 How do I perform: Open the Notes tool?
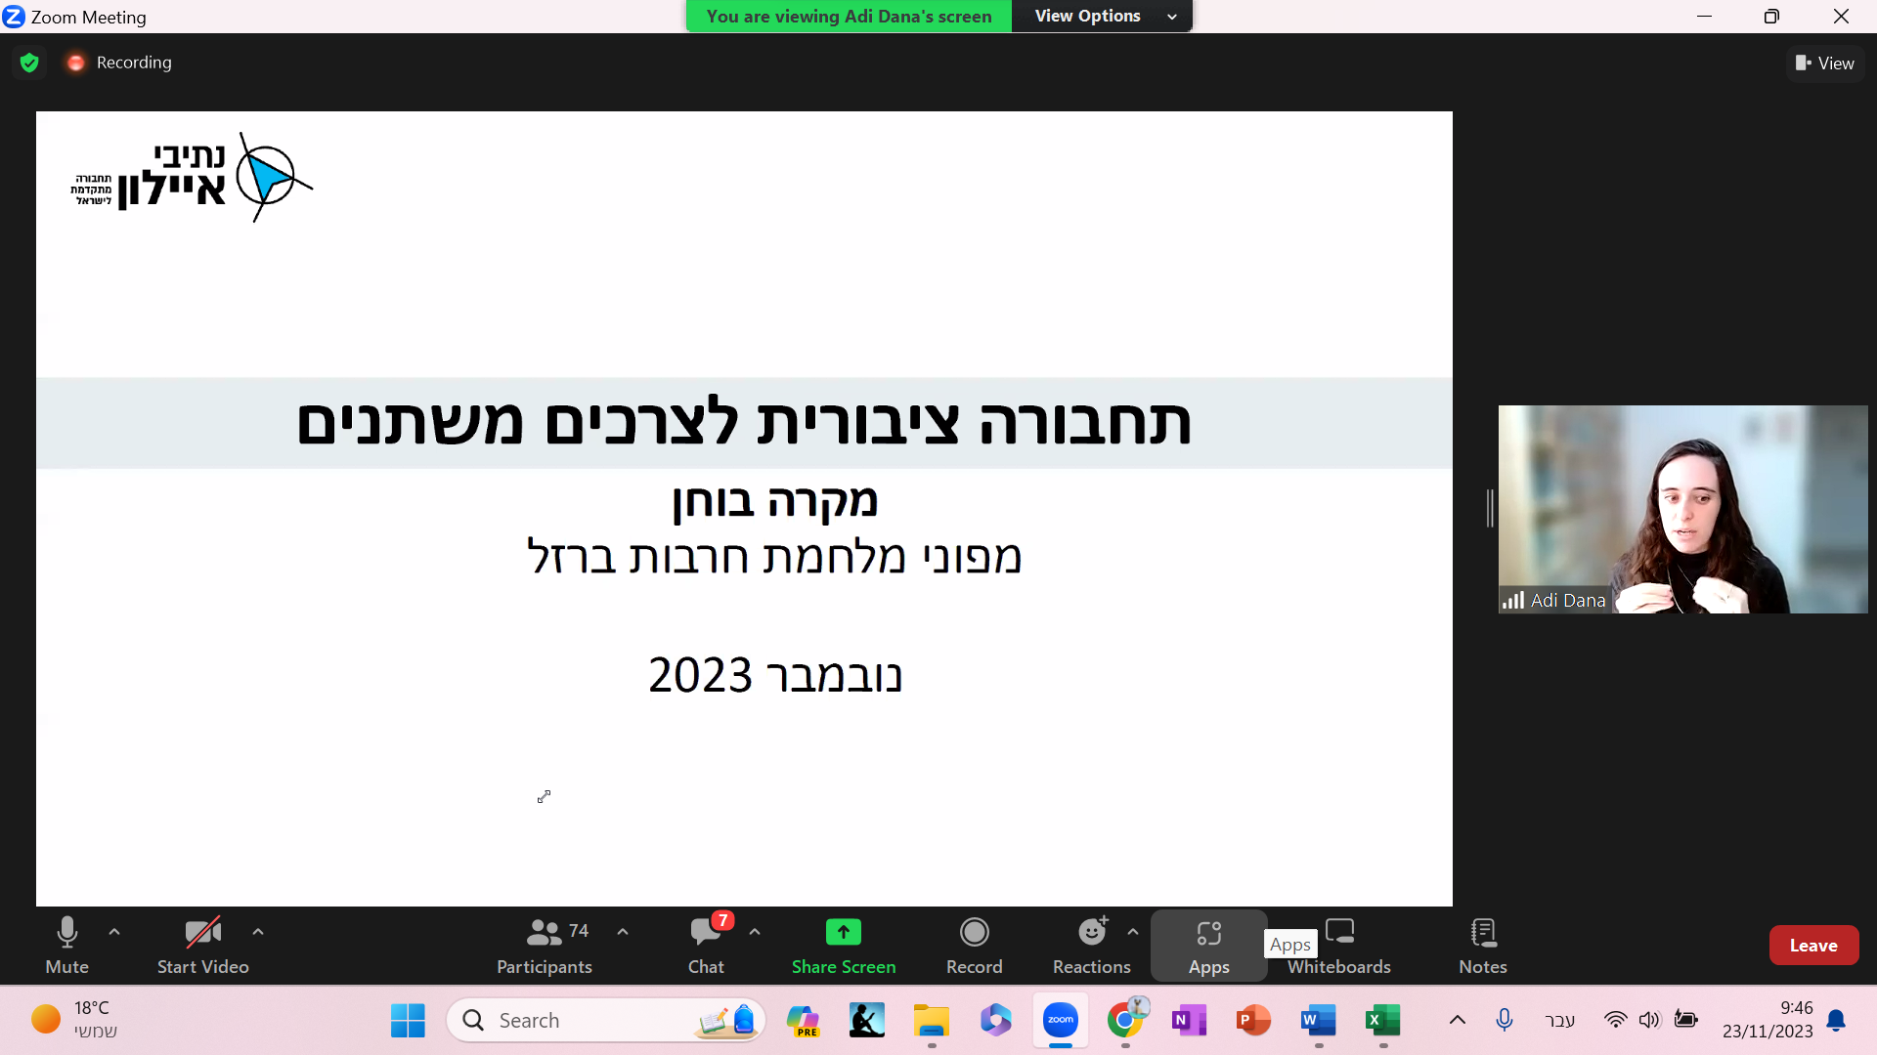[x=1482, y=946]
